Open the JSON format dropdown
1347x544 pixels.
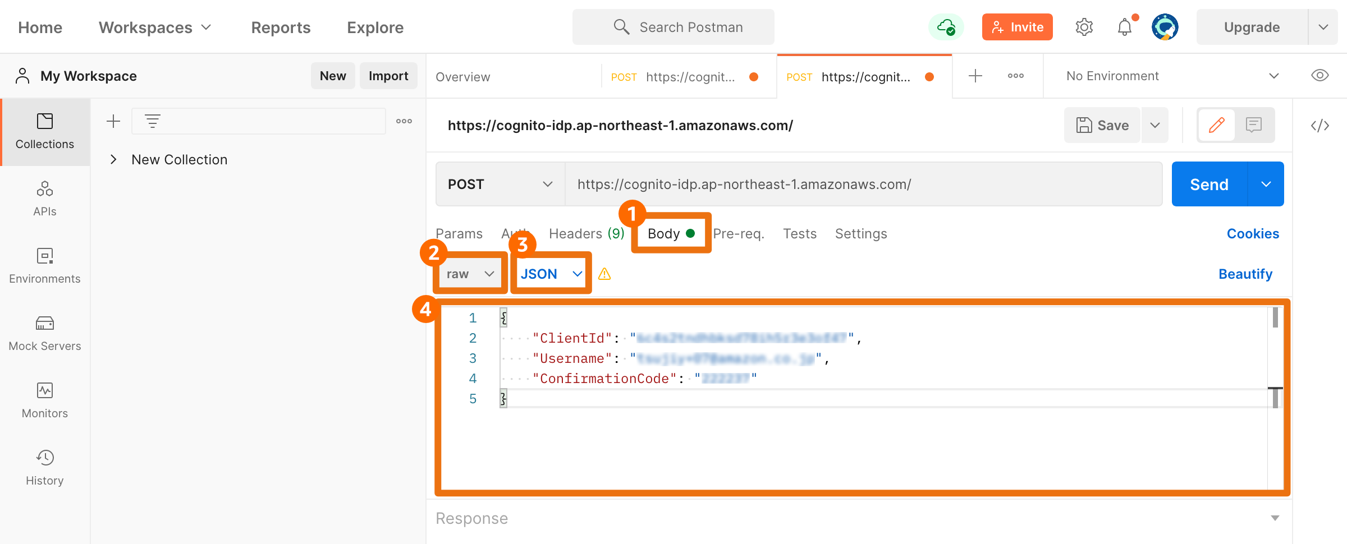click(551, 274)
